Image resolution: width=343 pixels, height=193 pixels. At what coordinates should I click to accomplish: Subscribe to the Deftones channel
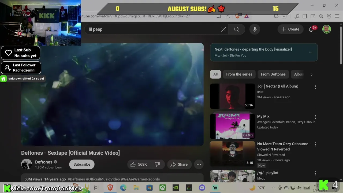[82, 164]
